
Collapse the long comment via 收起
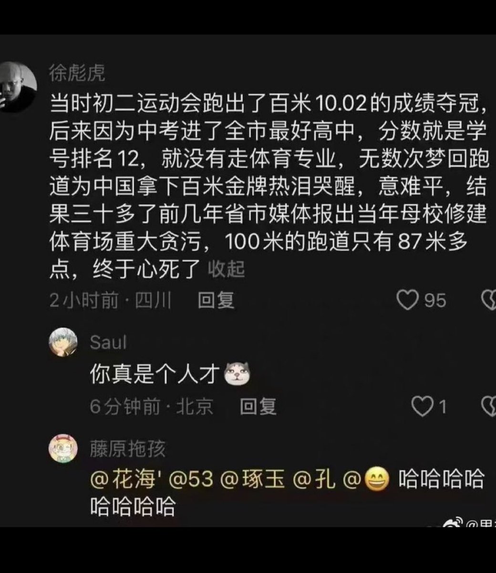tap(226, 269)
